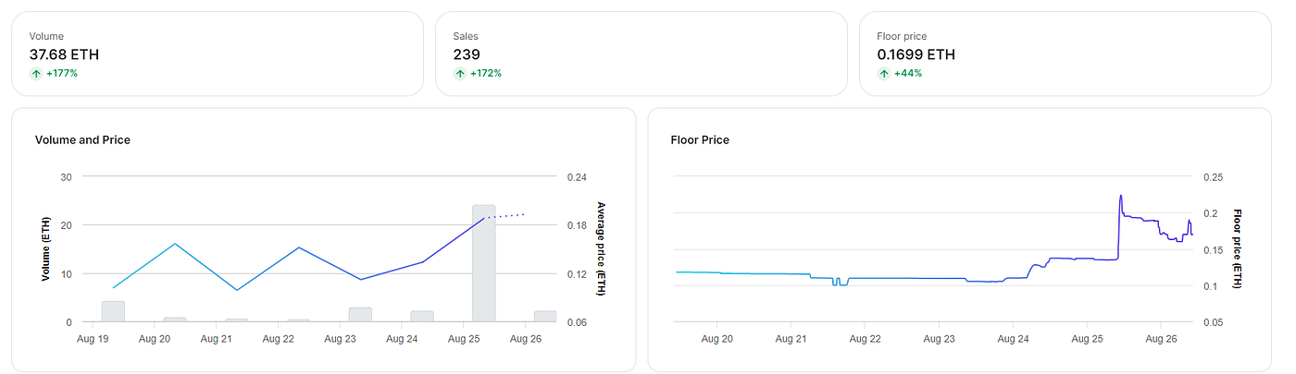Click the dotted projected segment of the average price line
The image size is (1296, 374).
[x=505, y=216]
